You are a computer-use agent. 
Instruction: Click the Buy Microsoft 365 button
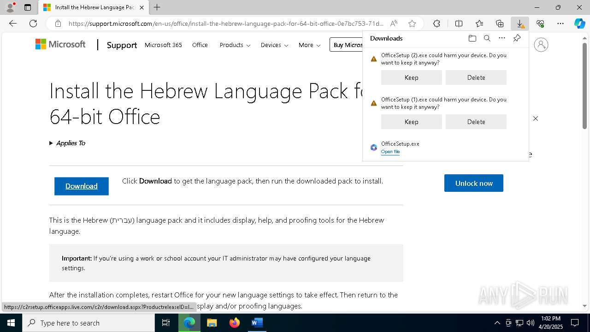coord(347,45)
